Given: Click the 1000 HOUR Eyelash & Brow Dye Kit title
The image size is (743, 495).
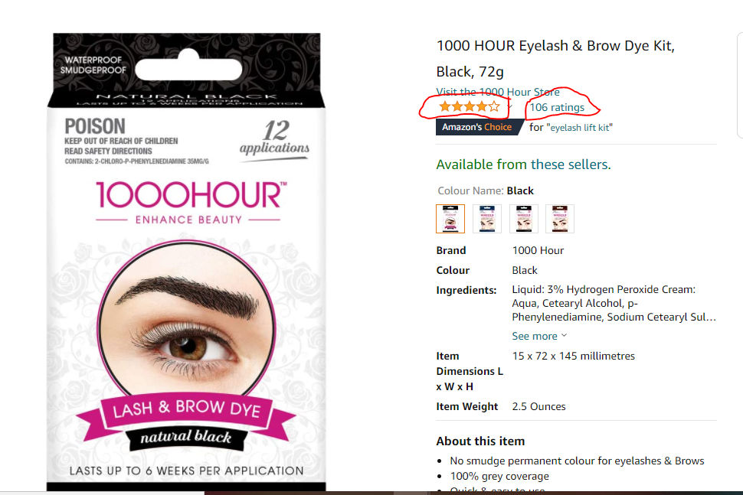Looking at the screenshot, I should (x=555, y=58).
